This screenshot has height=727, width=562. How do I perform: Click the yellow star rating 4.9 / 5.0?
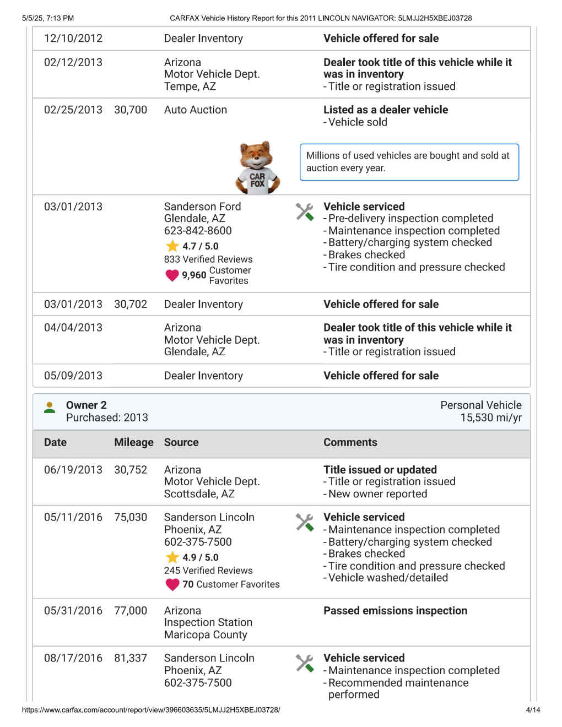(172, 557)
